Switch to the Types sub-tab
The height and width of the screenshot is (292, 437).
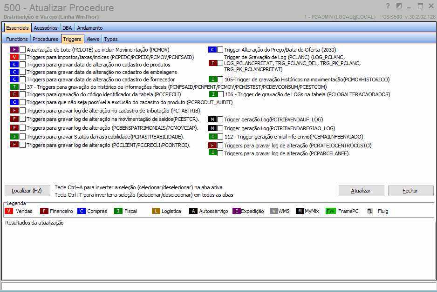point(111,39)
